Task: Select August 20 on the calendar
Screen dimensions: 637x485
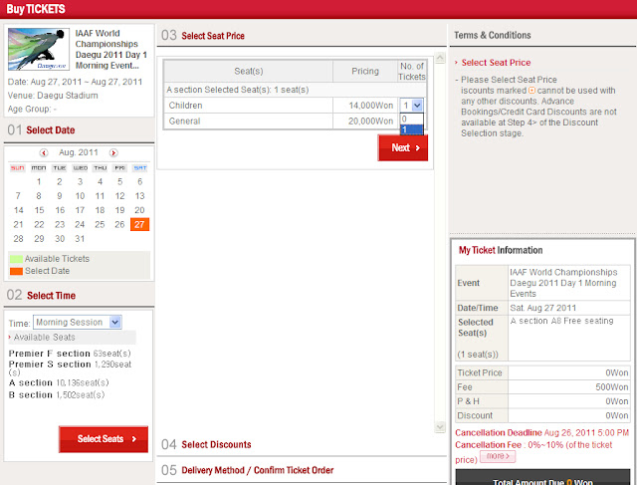Action: 139,210
